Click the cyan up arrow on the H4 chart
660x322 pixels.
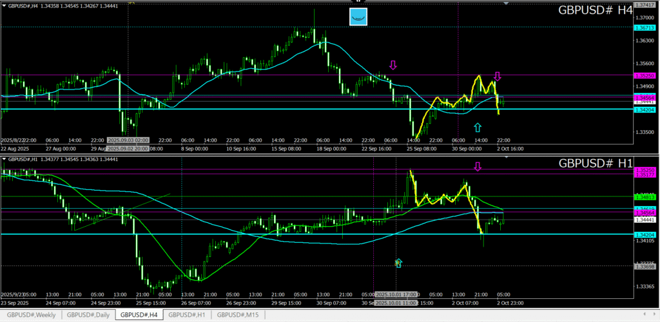point(478,128)
